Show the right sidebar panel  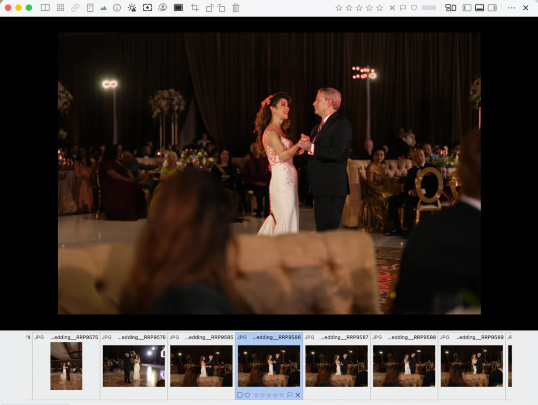(492, 8)
